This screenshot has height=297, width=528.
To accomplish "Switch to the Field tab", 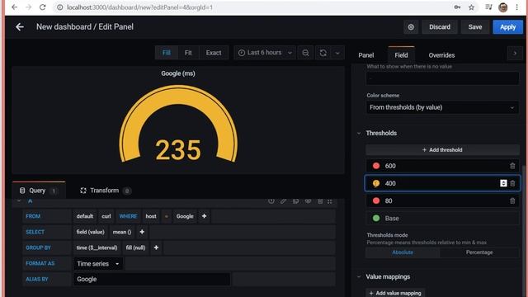I will (x=401, y=55).
